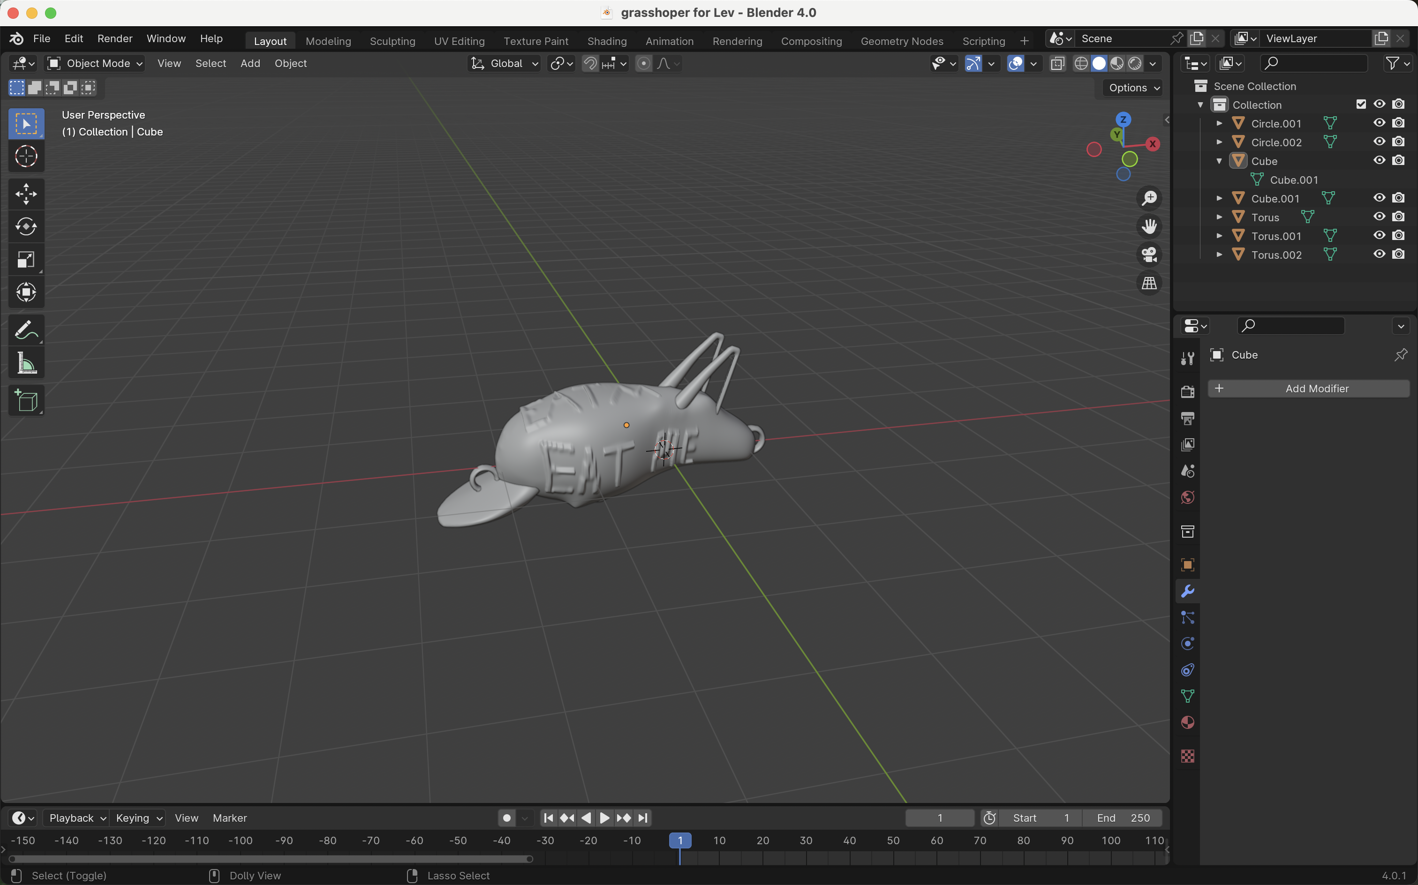Toggle the camera view button
1418x885 pixels.
[x=1149, y=255]
